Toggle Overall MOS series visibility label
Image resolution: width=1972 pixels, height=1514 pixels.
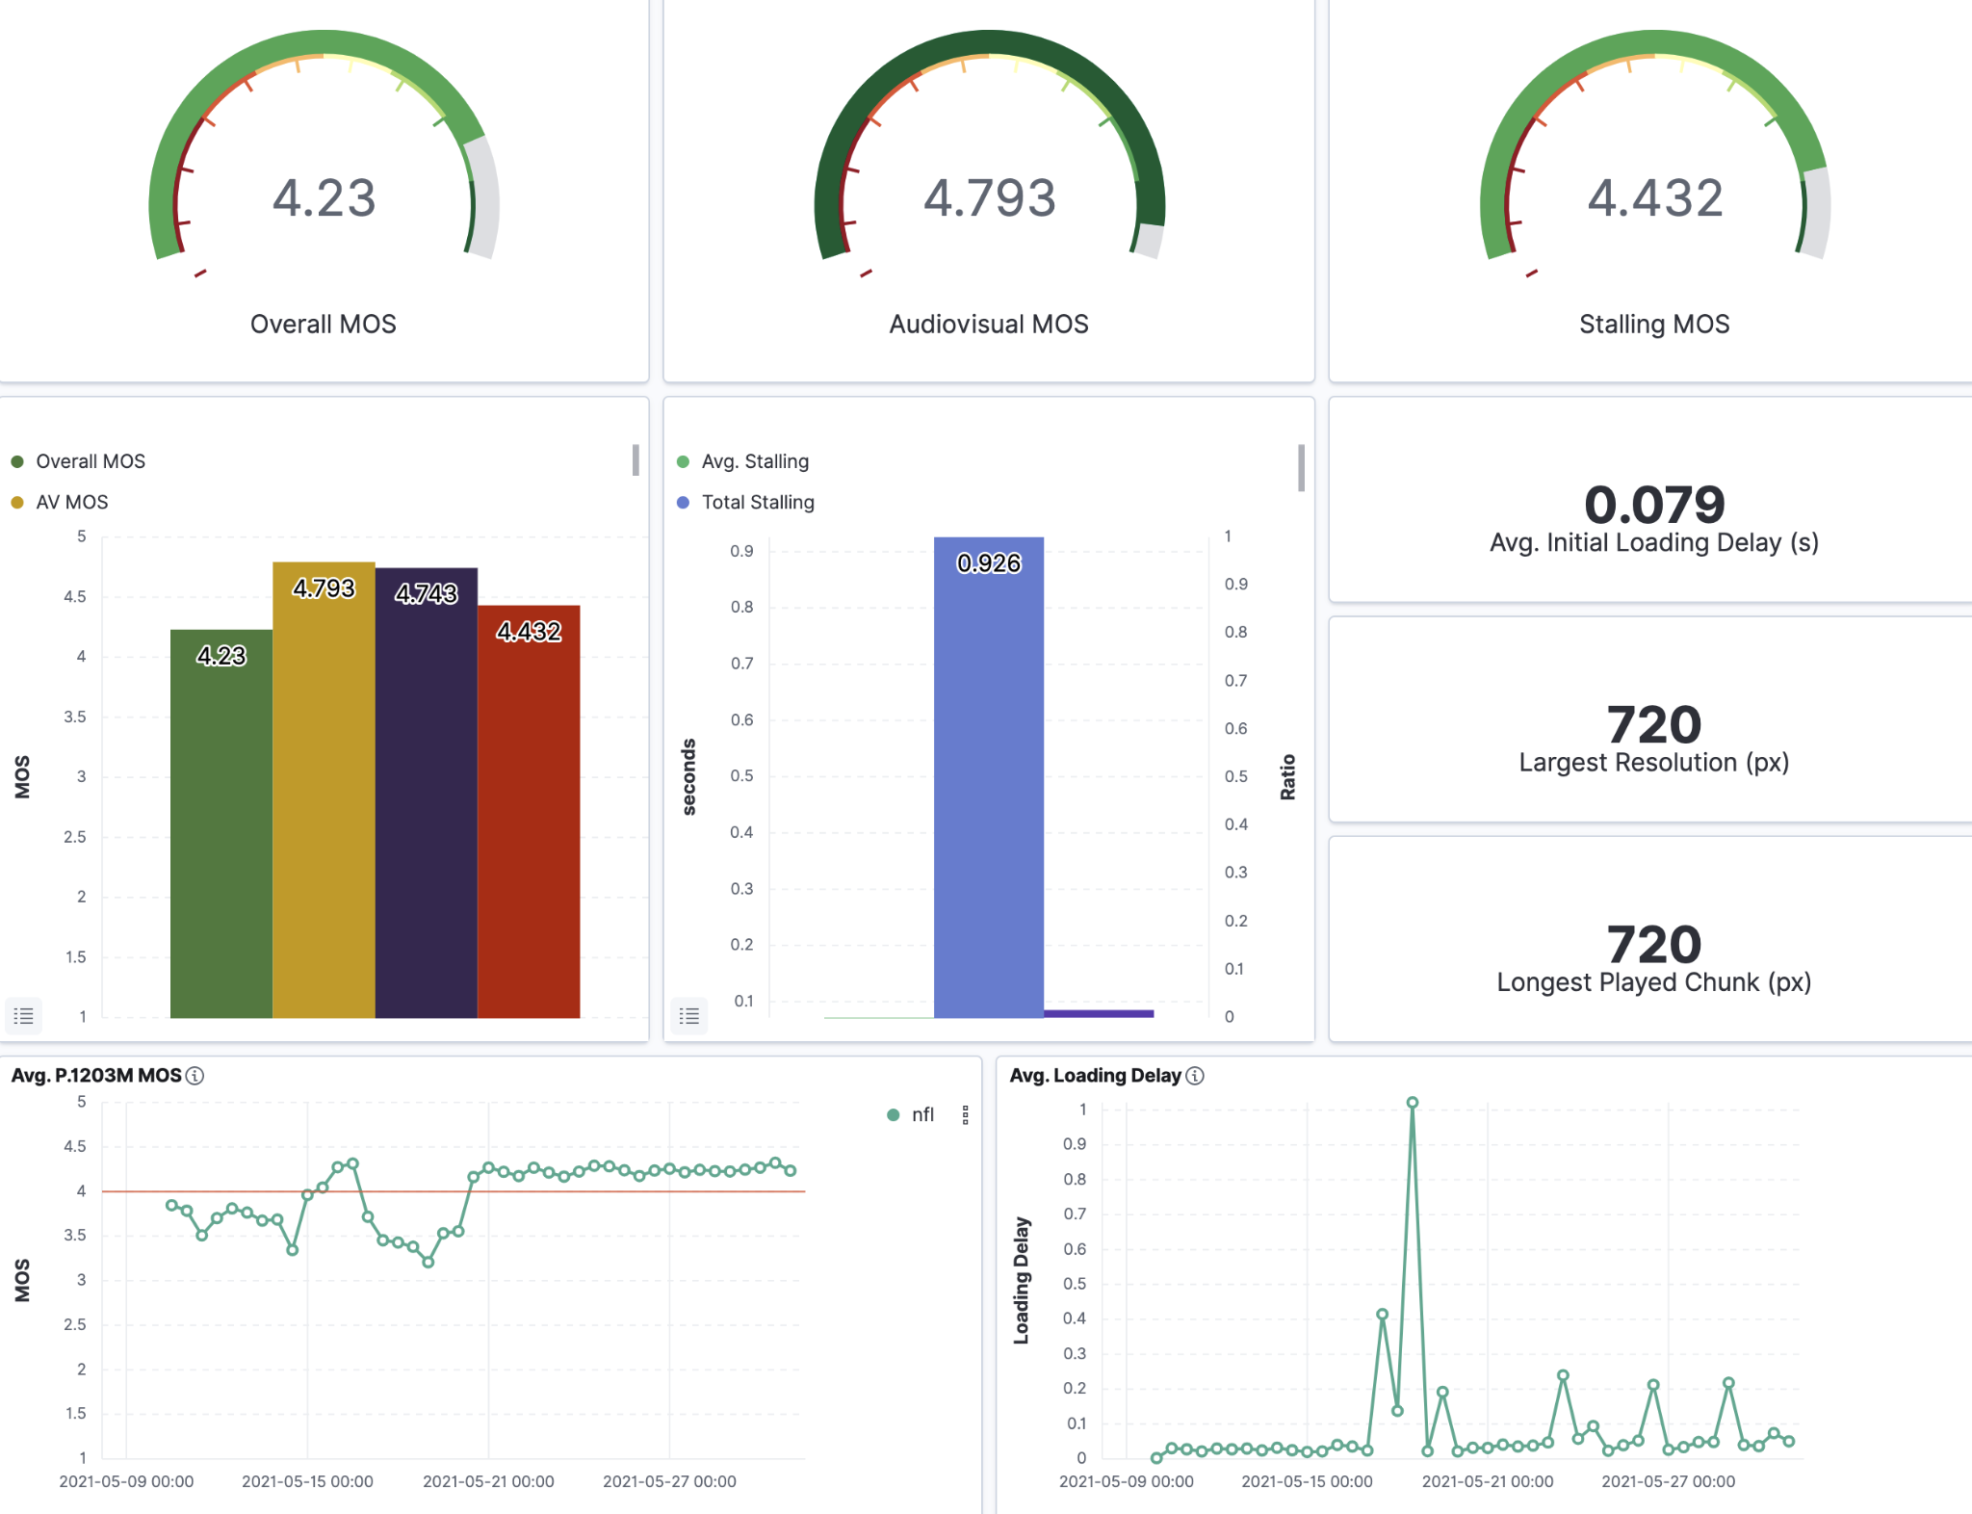coord(91,461)
